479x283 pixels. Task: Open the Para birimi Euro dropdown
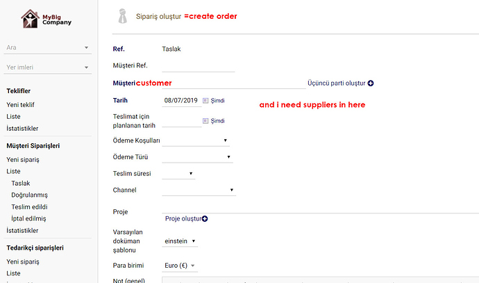pyautogui.click(x=180, y=266)
